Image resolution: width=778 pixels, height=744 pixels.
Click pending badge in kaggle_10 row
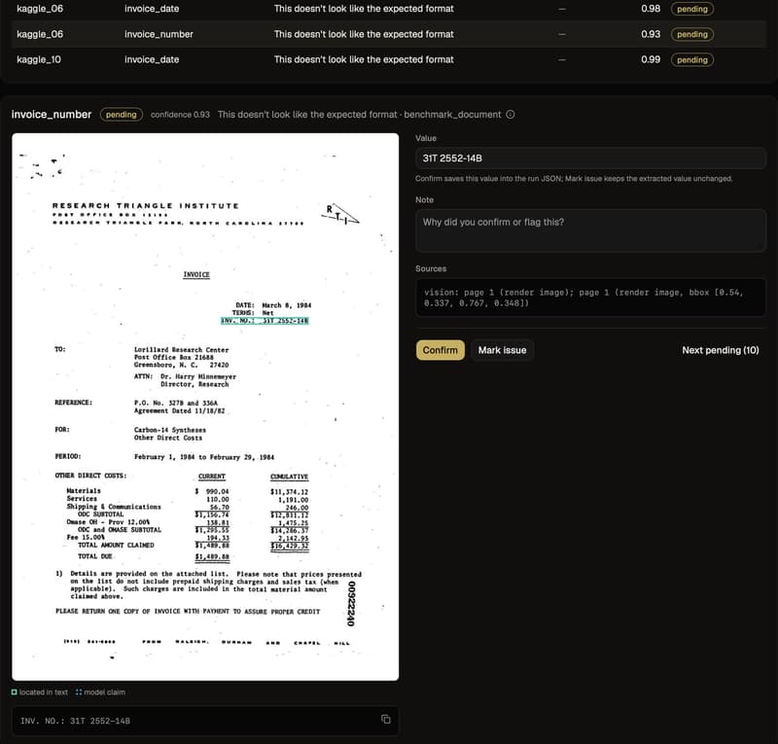click(692, 59)
